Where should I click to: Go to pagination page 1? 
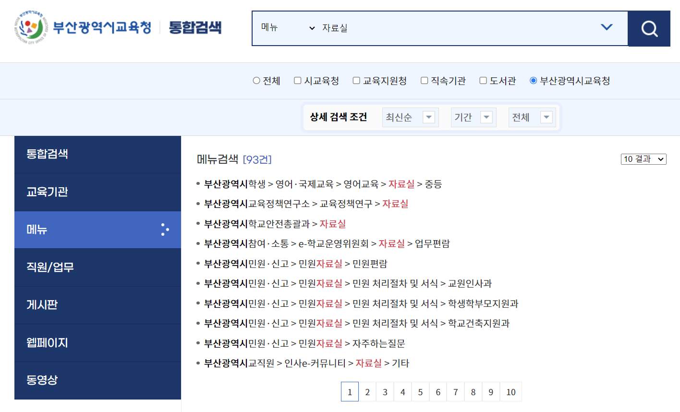coord(350,392)
